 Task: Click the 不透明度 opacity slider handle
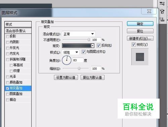(89, 39)
